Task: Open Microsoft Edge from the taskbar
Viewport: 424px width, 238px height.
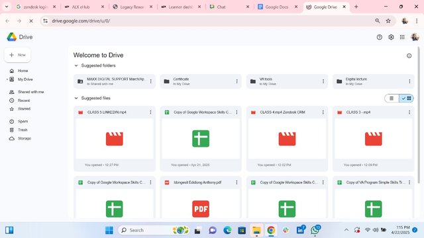Action: (227, 230)
